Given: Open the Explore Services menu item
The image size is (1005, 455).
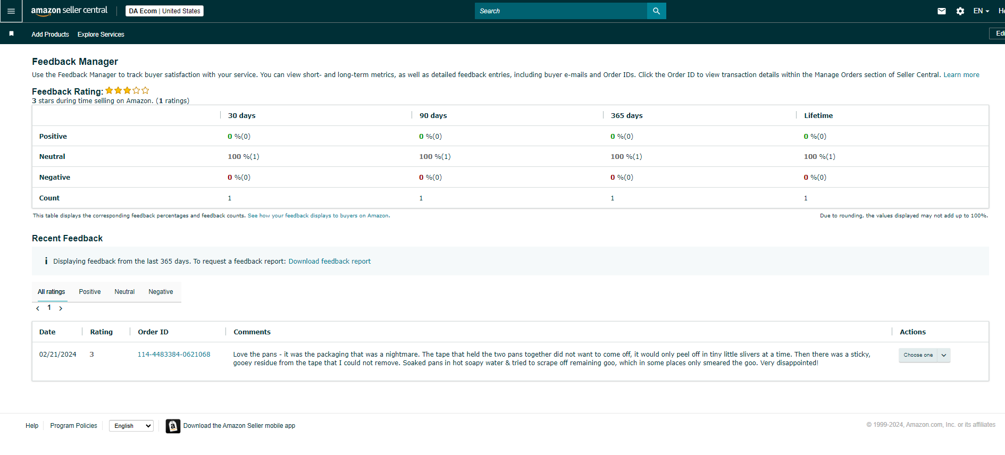Looking at the screenshot, I should point(101,35).
